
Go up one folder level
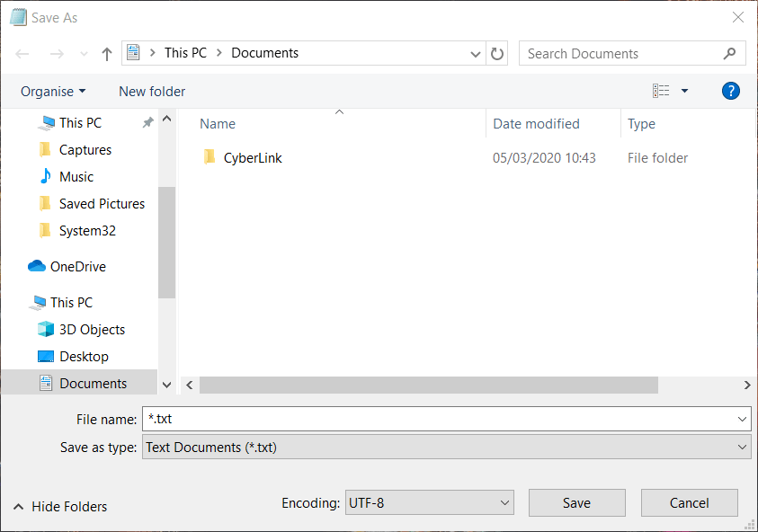point(107,54)
